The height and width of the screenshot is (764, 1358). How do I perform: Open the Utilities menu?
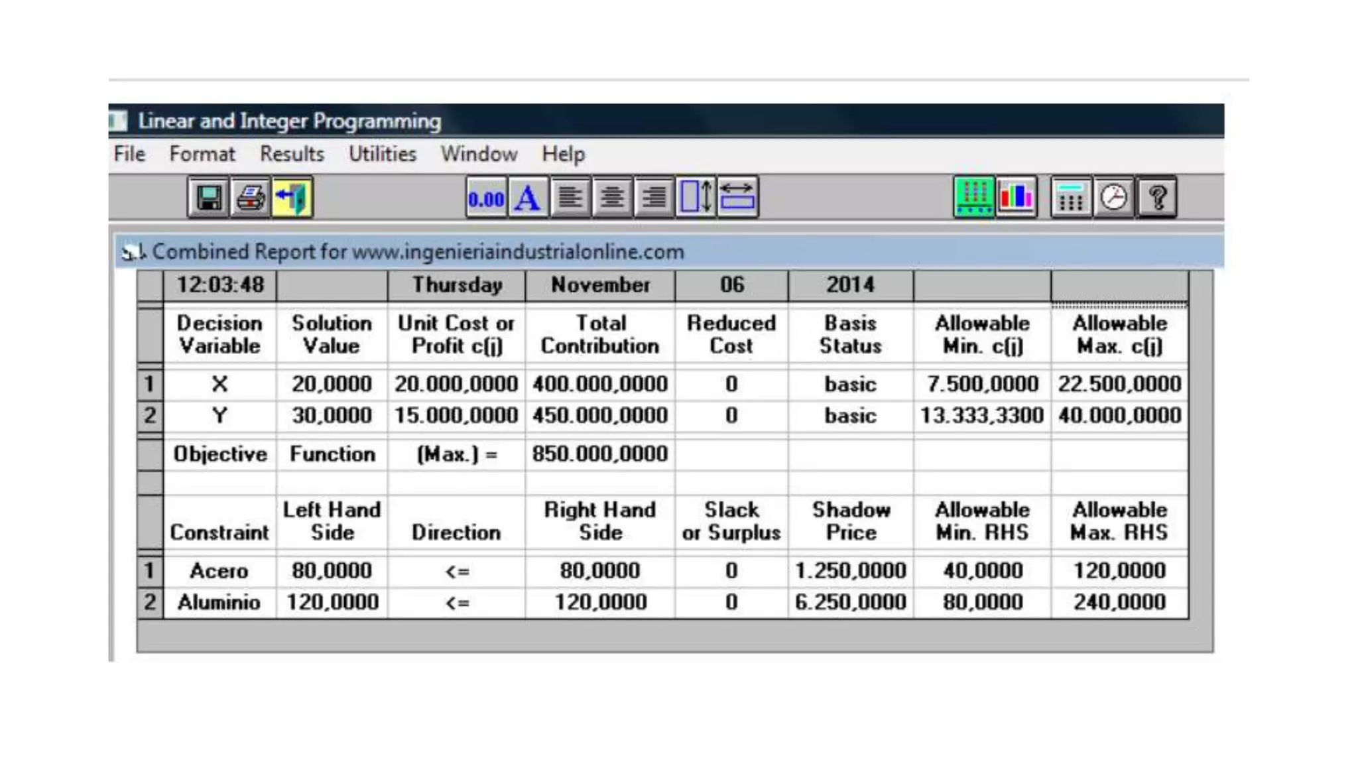pos(383,154)
